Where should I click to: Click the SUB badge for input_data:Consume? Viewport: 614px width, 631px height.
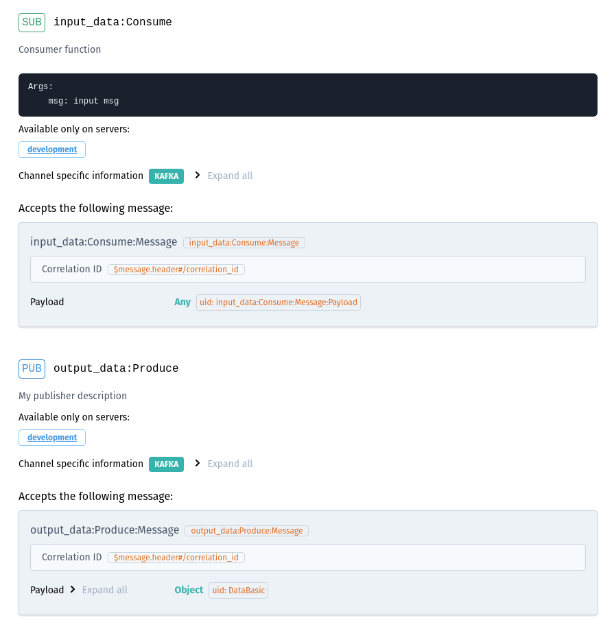[32, 22]
